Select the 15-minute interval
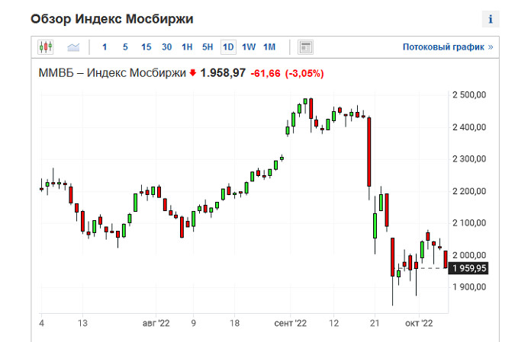 (146, 47)
